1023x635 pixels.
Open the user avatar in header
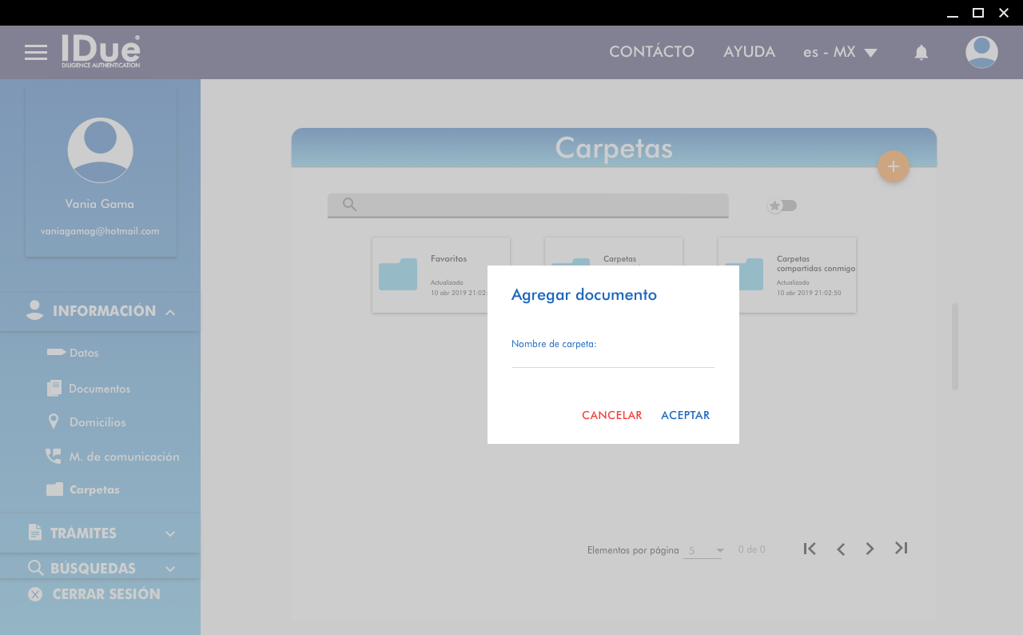coord(981,53)
